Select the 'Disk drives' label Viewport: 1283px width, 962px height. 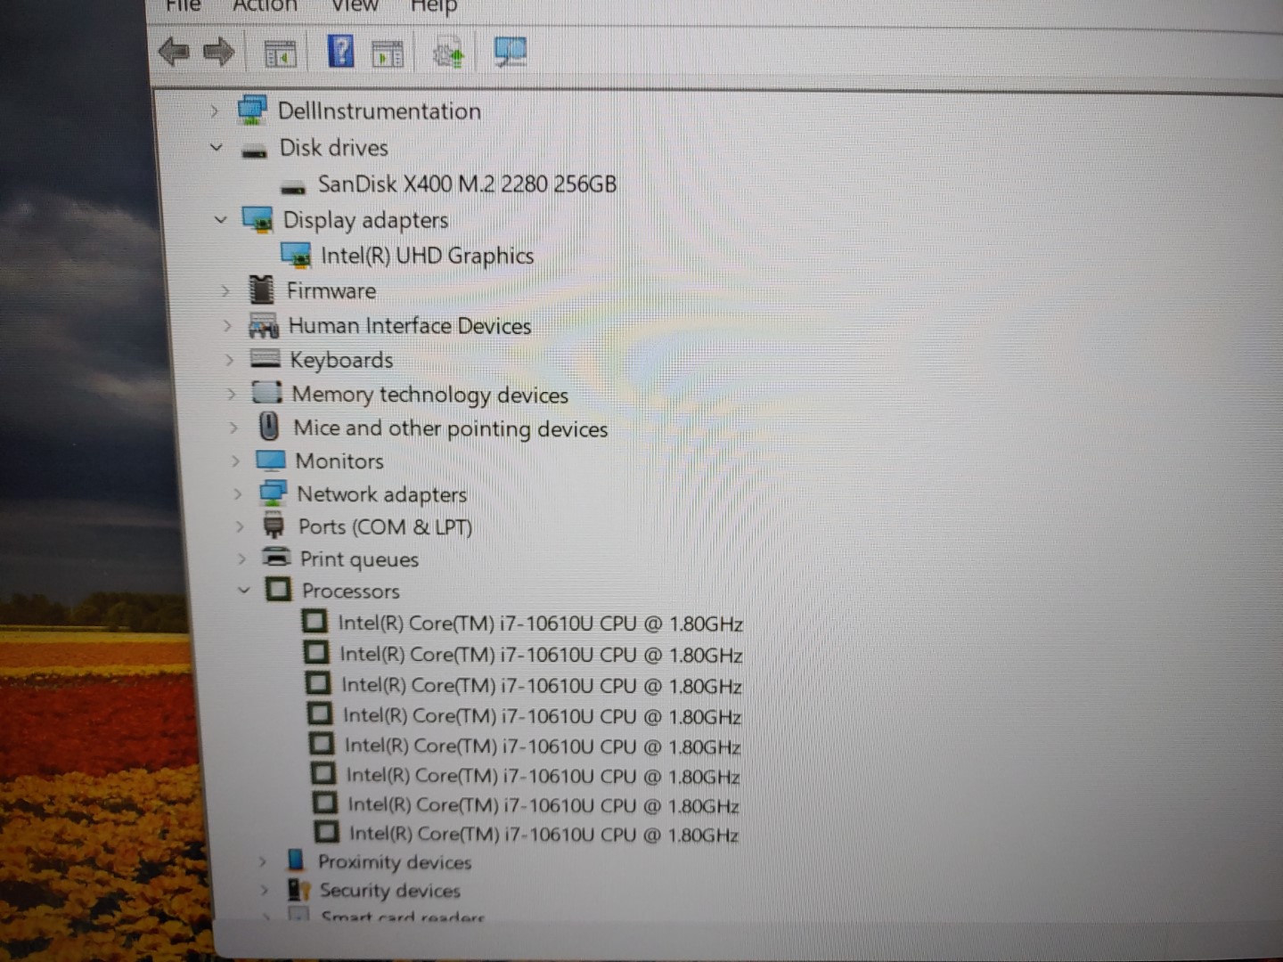334,147
